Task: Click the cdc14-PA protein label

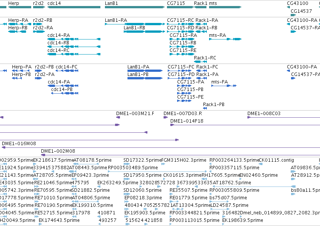Action: (x=59, y=82)
